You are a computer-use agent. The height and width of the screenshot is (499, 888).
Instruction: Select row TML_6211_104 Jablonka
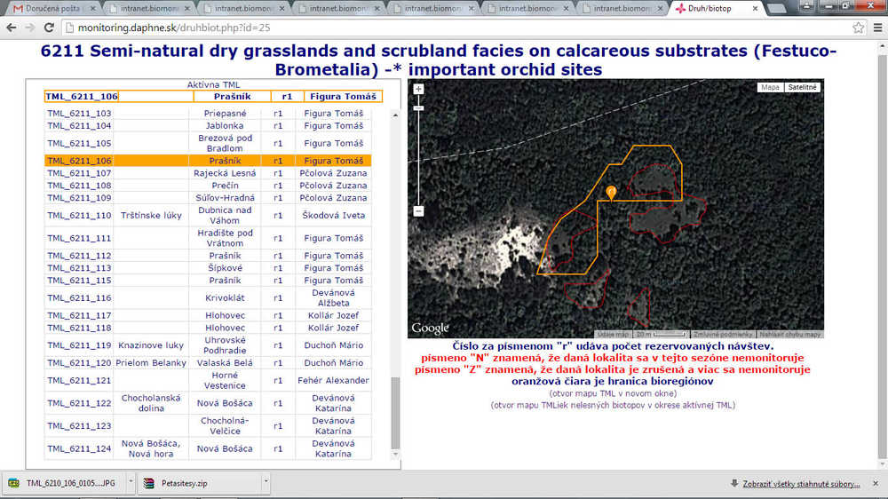[x=207, y=126]
